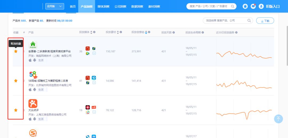
Task: Expand more media icons for 安居客 row
Action: coord(94,53)
